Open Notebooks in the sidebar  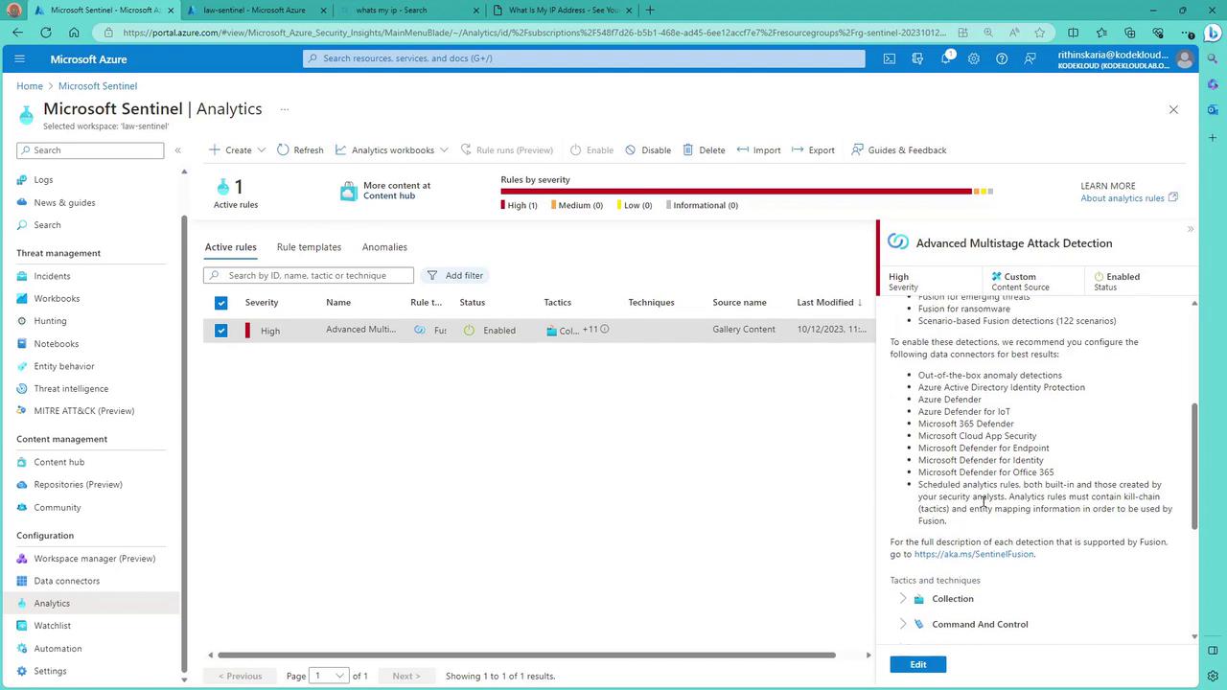pyautogui.click(x=56, y=344)
